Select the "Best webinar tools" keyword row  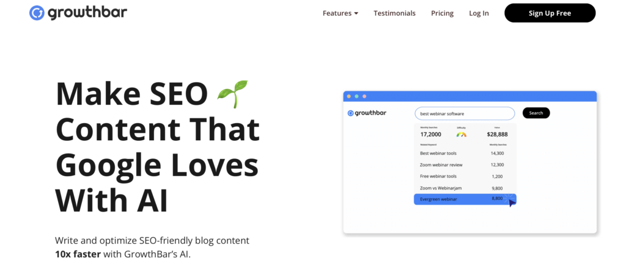(465, 153)
